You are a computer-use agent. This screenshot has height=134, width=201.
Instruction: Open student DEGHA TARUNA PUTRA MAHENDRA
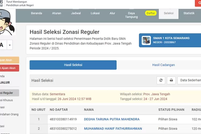(112, 119)
